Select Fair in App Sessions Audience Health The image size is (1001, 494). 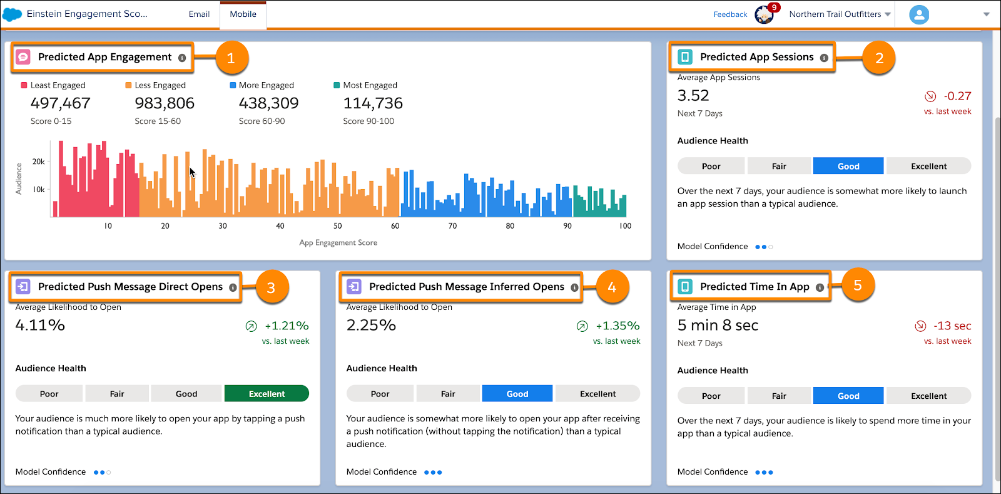779,166
